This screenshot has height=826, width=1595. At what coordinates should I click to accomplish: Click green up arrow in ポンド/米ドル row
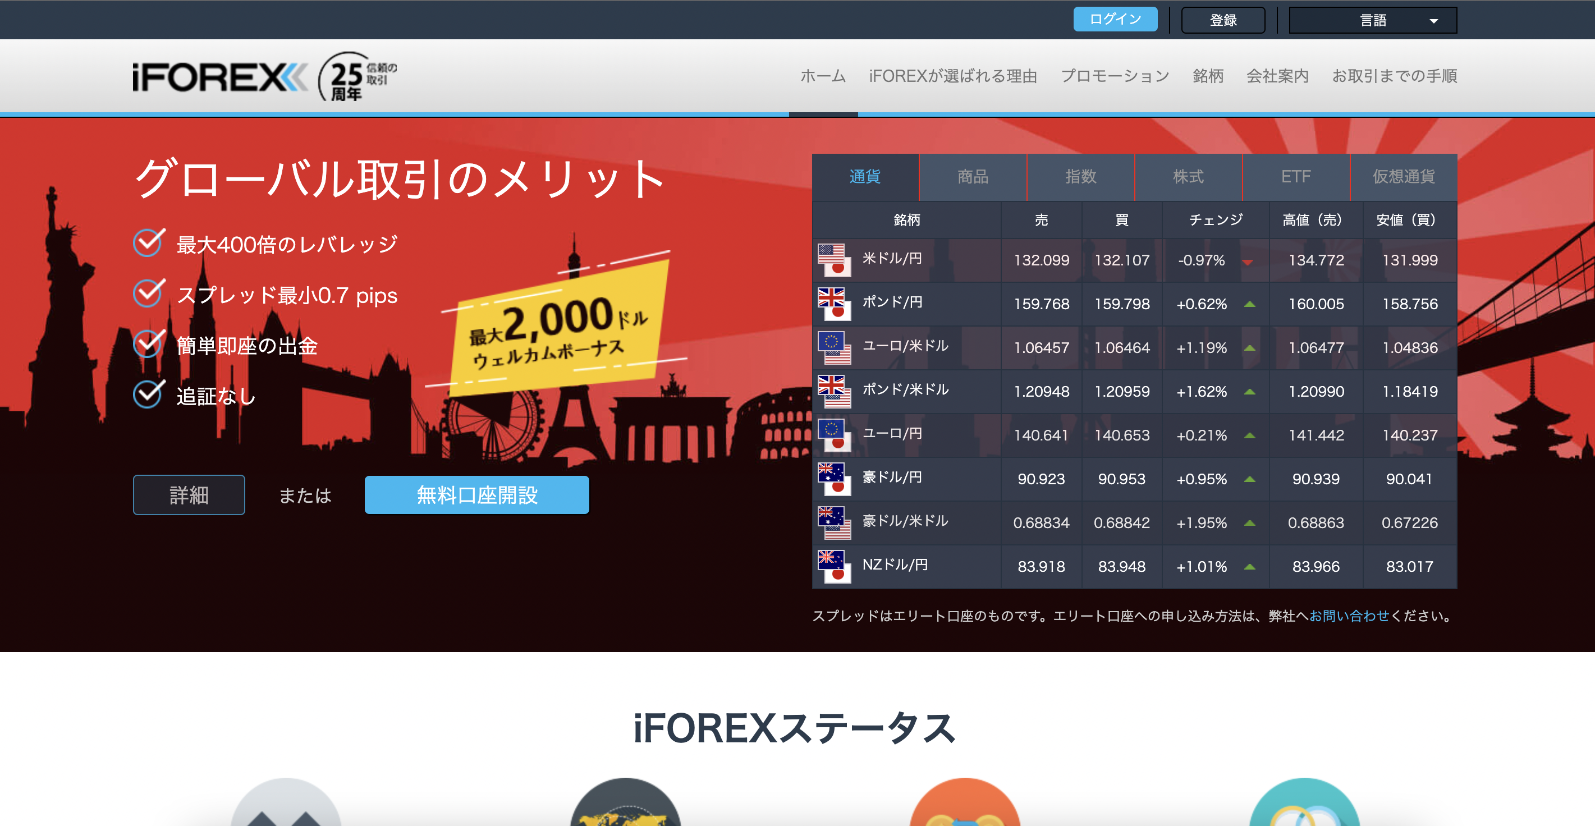(x=1249, y=391)
